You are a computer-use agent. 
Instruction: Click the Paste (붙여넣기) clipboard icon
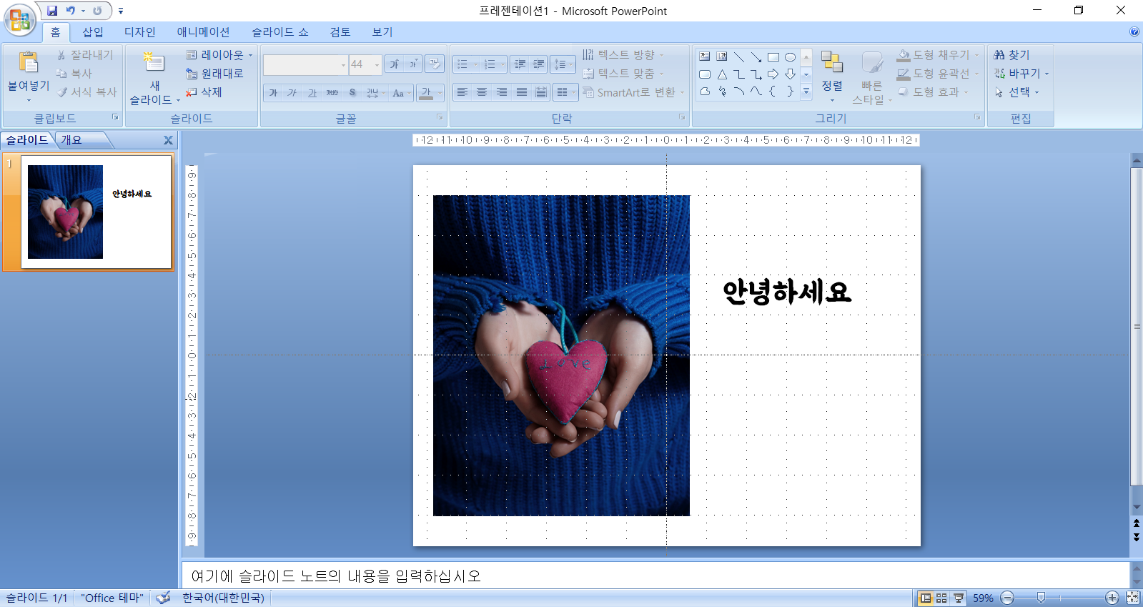point(29,63)
